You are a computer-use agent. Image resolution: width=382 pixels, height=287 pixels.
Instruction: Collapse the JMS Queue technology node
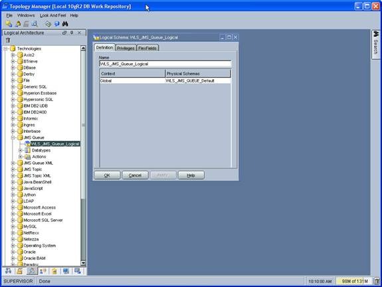coord(13,138)
